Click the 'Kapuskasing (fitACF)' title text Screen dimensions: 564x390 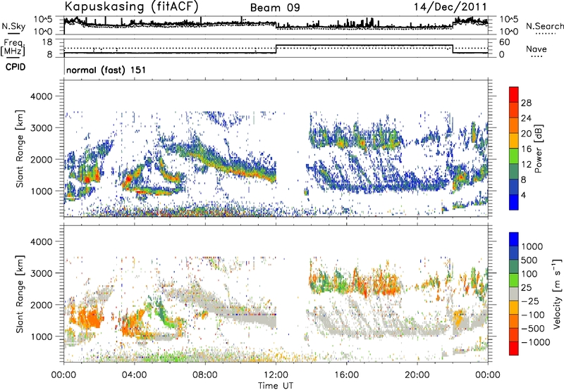pos(131,7)
